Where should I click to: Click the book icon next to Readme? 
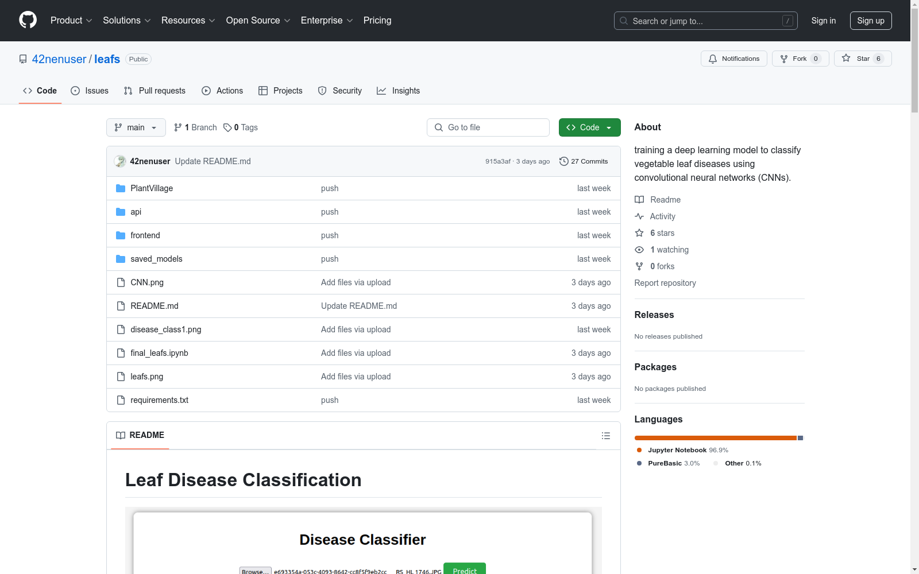pos(639,200)
